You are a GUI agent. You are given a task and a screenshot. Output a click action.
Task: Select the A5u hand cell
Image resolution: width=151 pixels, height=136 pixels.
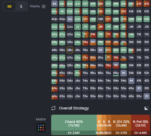pyautogui.click(x=54, y=73)
